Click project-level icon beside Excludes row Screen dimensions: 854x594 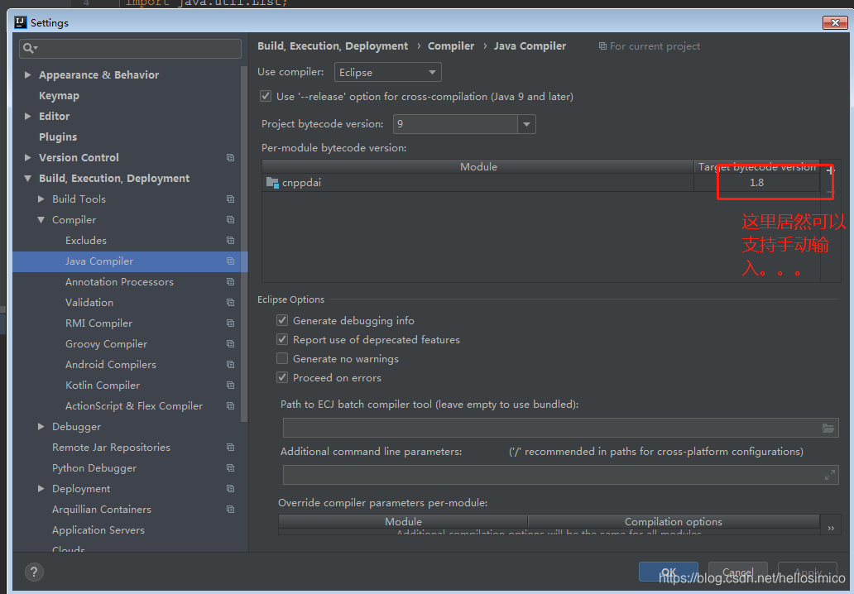coord(230,241)
